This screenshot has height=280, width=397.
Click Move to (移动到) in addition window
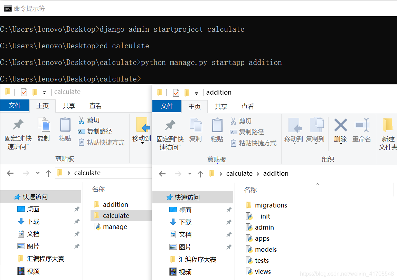(294, 131)
